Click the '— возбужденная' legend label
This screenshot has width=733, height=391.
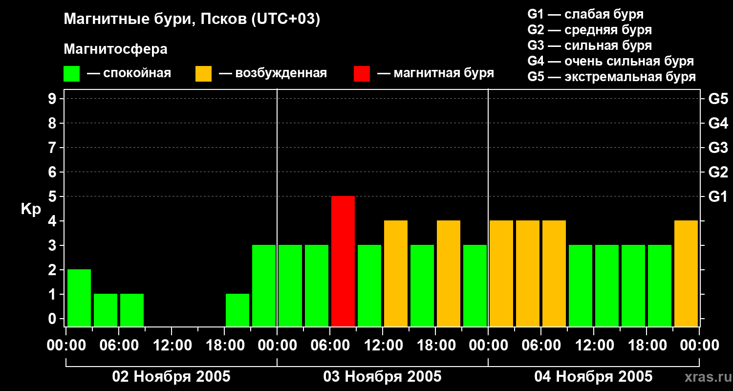273,74
